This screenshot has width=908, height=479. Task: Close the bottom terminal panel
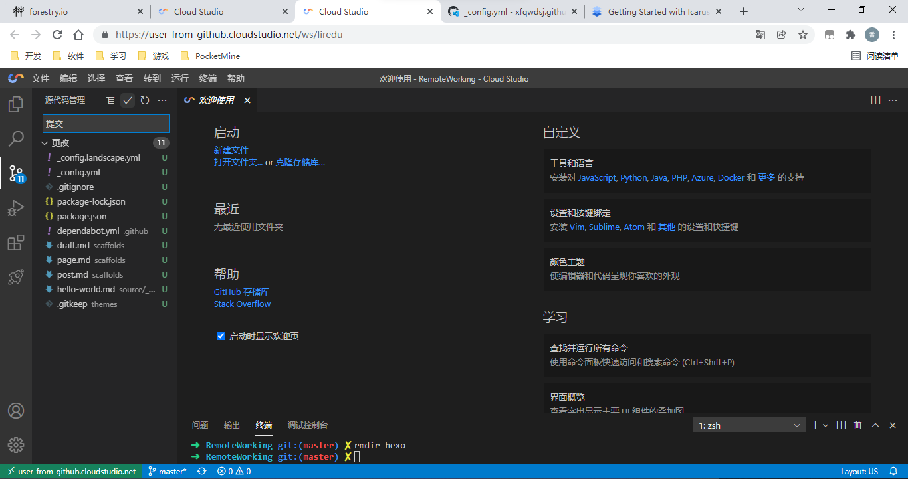coord(893,425)
